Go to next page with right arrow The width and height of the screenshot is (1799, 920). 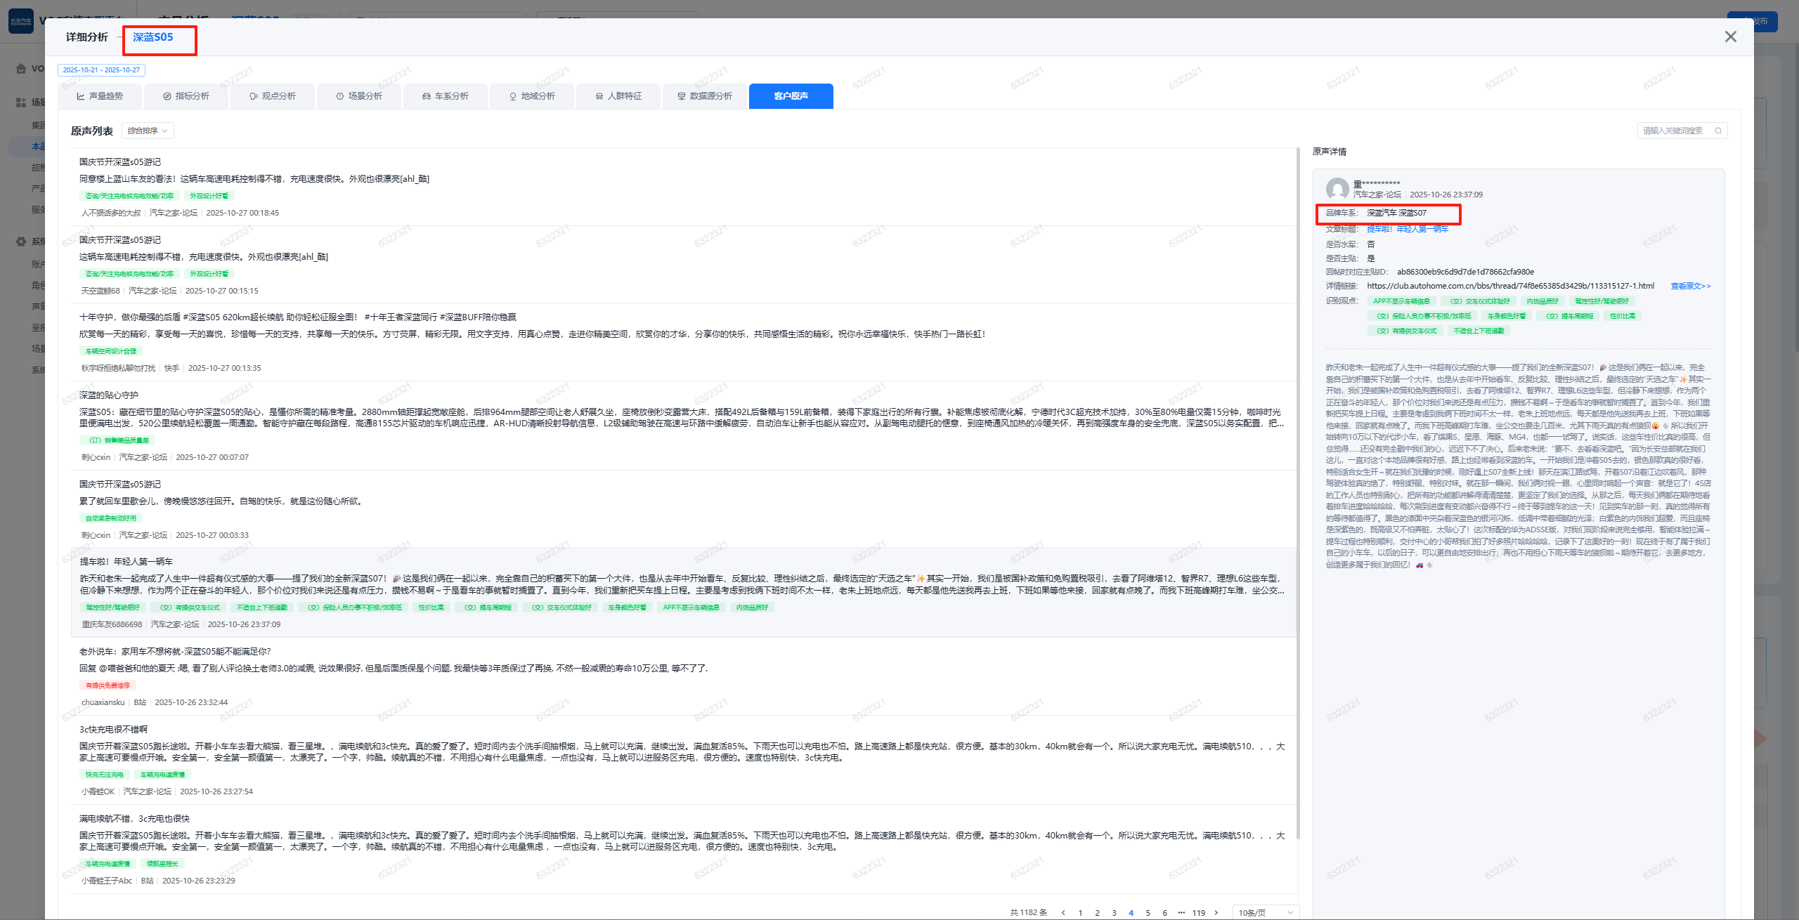pos(1216,912)
